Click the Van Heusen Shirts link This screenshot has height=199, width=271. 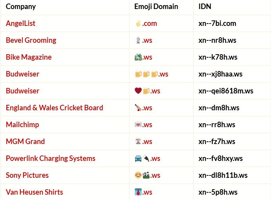pyautogui.click(x=34, y=192)
